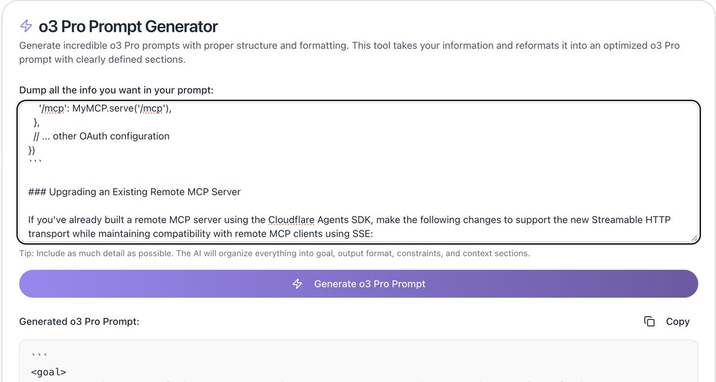The height and width of the screenshot is (382, 716).
Task: Click the misspelled word "Cloudflare" in the textarea
Action: (x=291, y=220)
